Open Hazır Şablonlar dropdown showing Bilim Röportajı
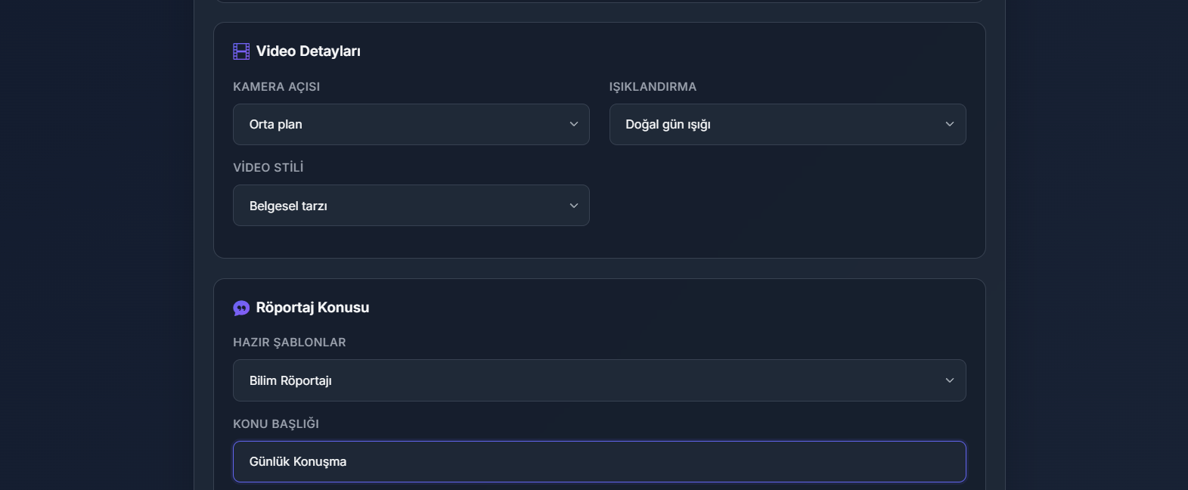Viewport: 1188px width, 490px height. click(600, 380)
